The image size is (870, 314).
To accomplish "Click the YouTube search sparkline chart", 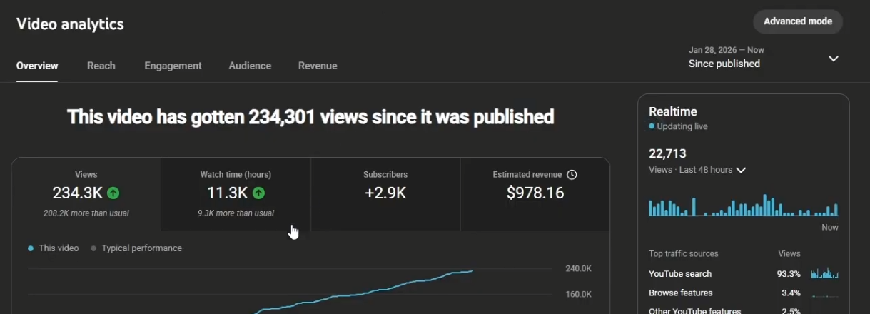I will click(824, 273).
